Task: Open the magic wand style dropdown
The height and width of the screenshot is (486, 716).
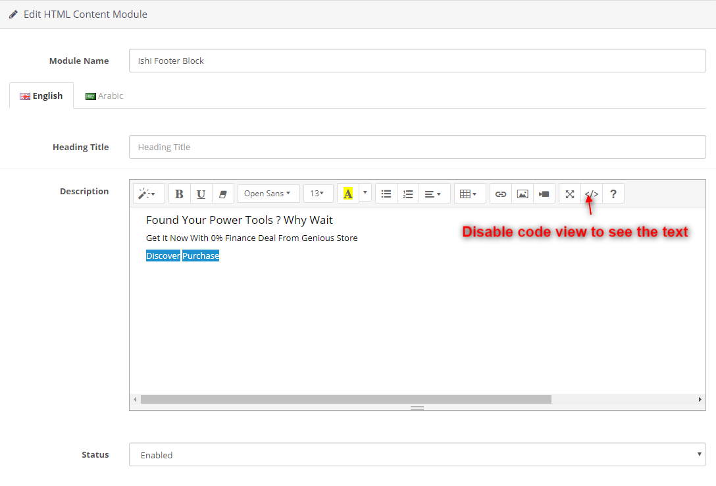Action: click(146, 194)
